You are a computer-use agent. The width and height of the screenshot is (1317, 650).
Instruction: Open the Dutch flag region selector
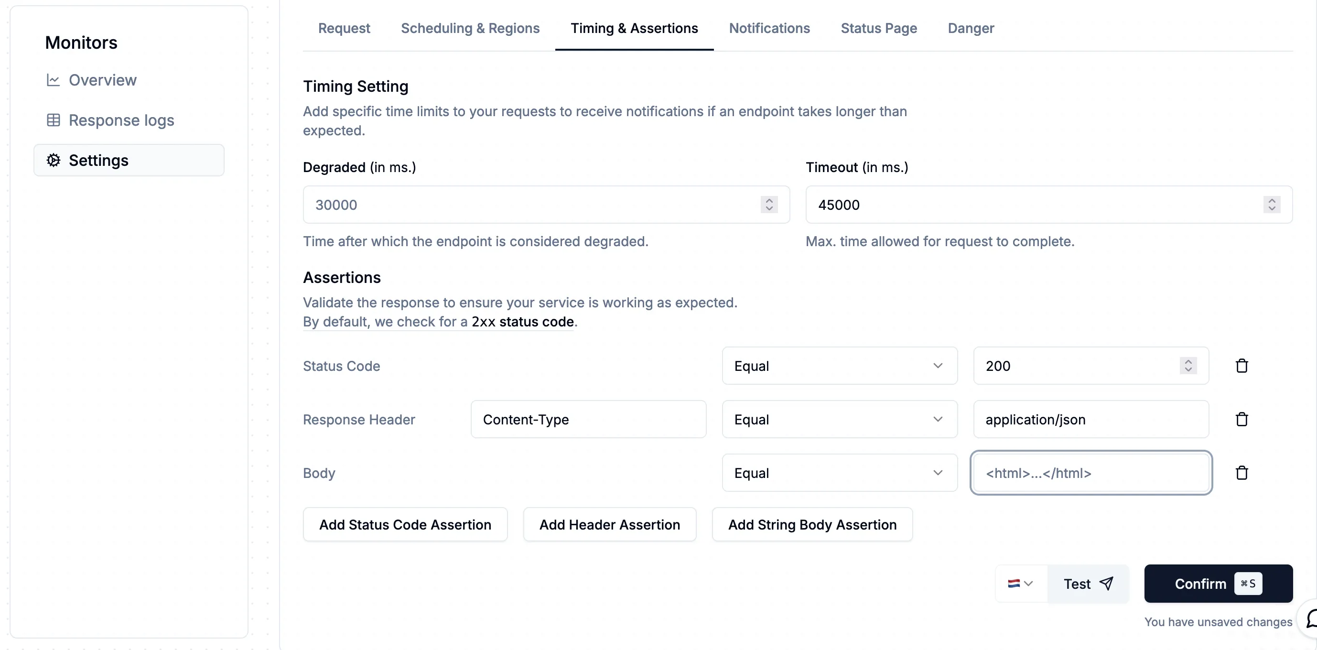coord(1019,583)
